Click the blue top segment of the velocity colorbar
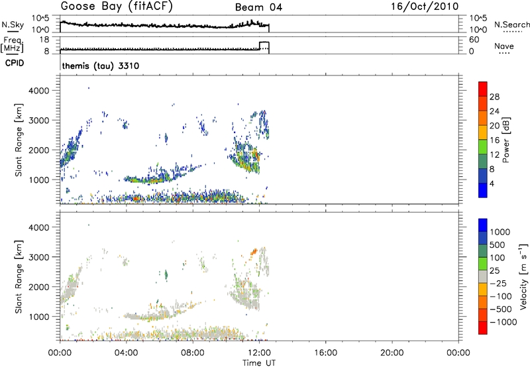The height and width of the screenshot is (367, 530). 483,225
